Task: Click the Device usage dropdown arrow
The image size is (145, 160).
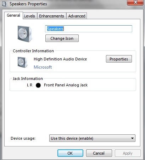Action: pos(132,138)
